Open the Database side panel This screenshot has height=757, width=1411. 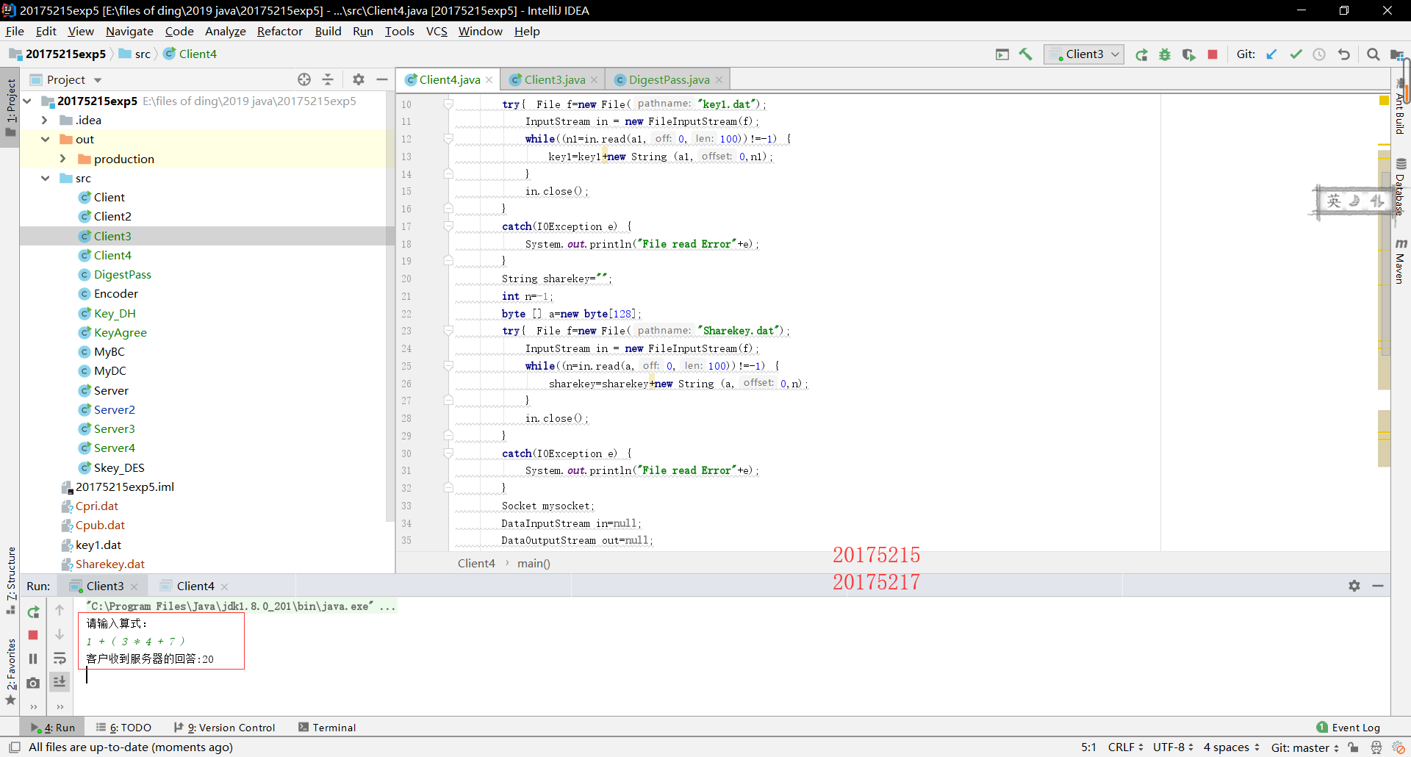(1401, 187)
